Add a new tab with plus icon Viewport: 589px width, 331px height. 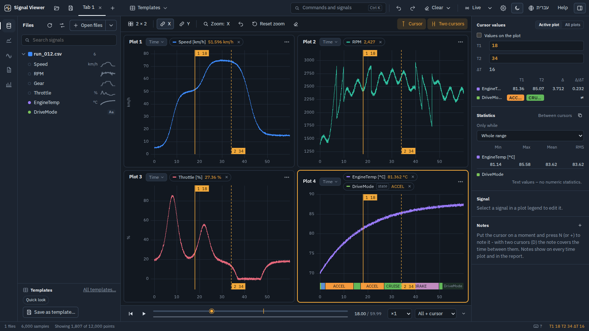[x=113, y=8]
